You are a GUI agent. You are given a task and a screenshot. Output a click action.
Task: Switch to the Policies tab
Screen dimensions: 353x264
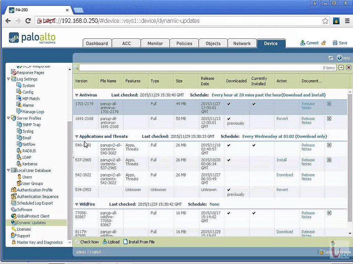[x=184, y=43]
